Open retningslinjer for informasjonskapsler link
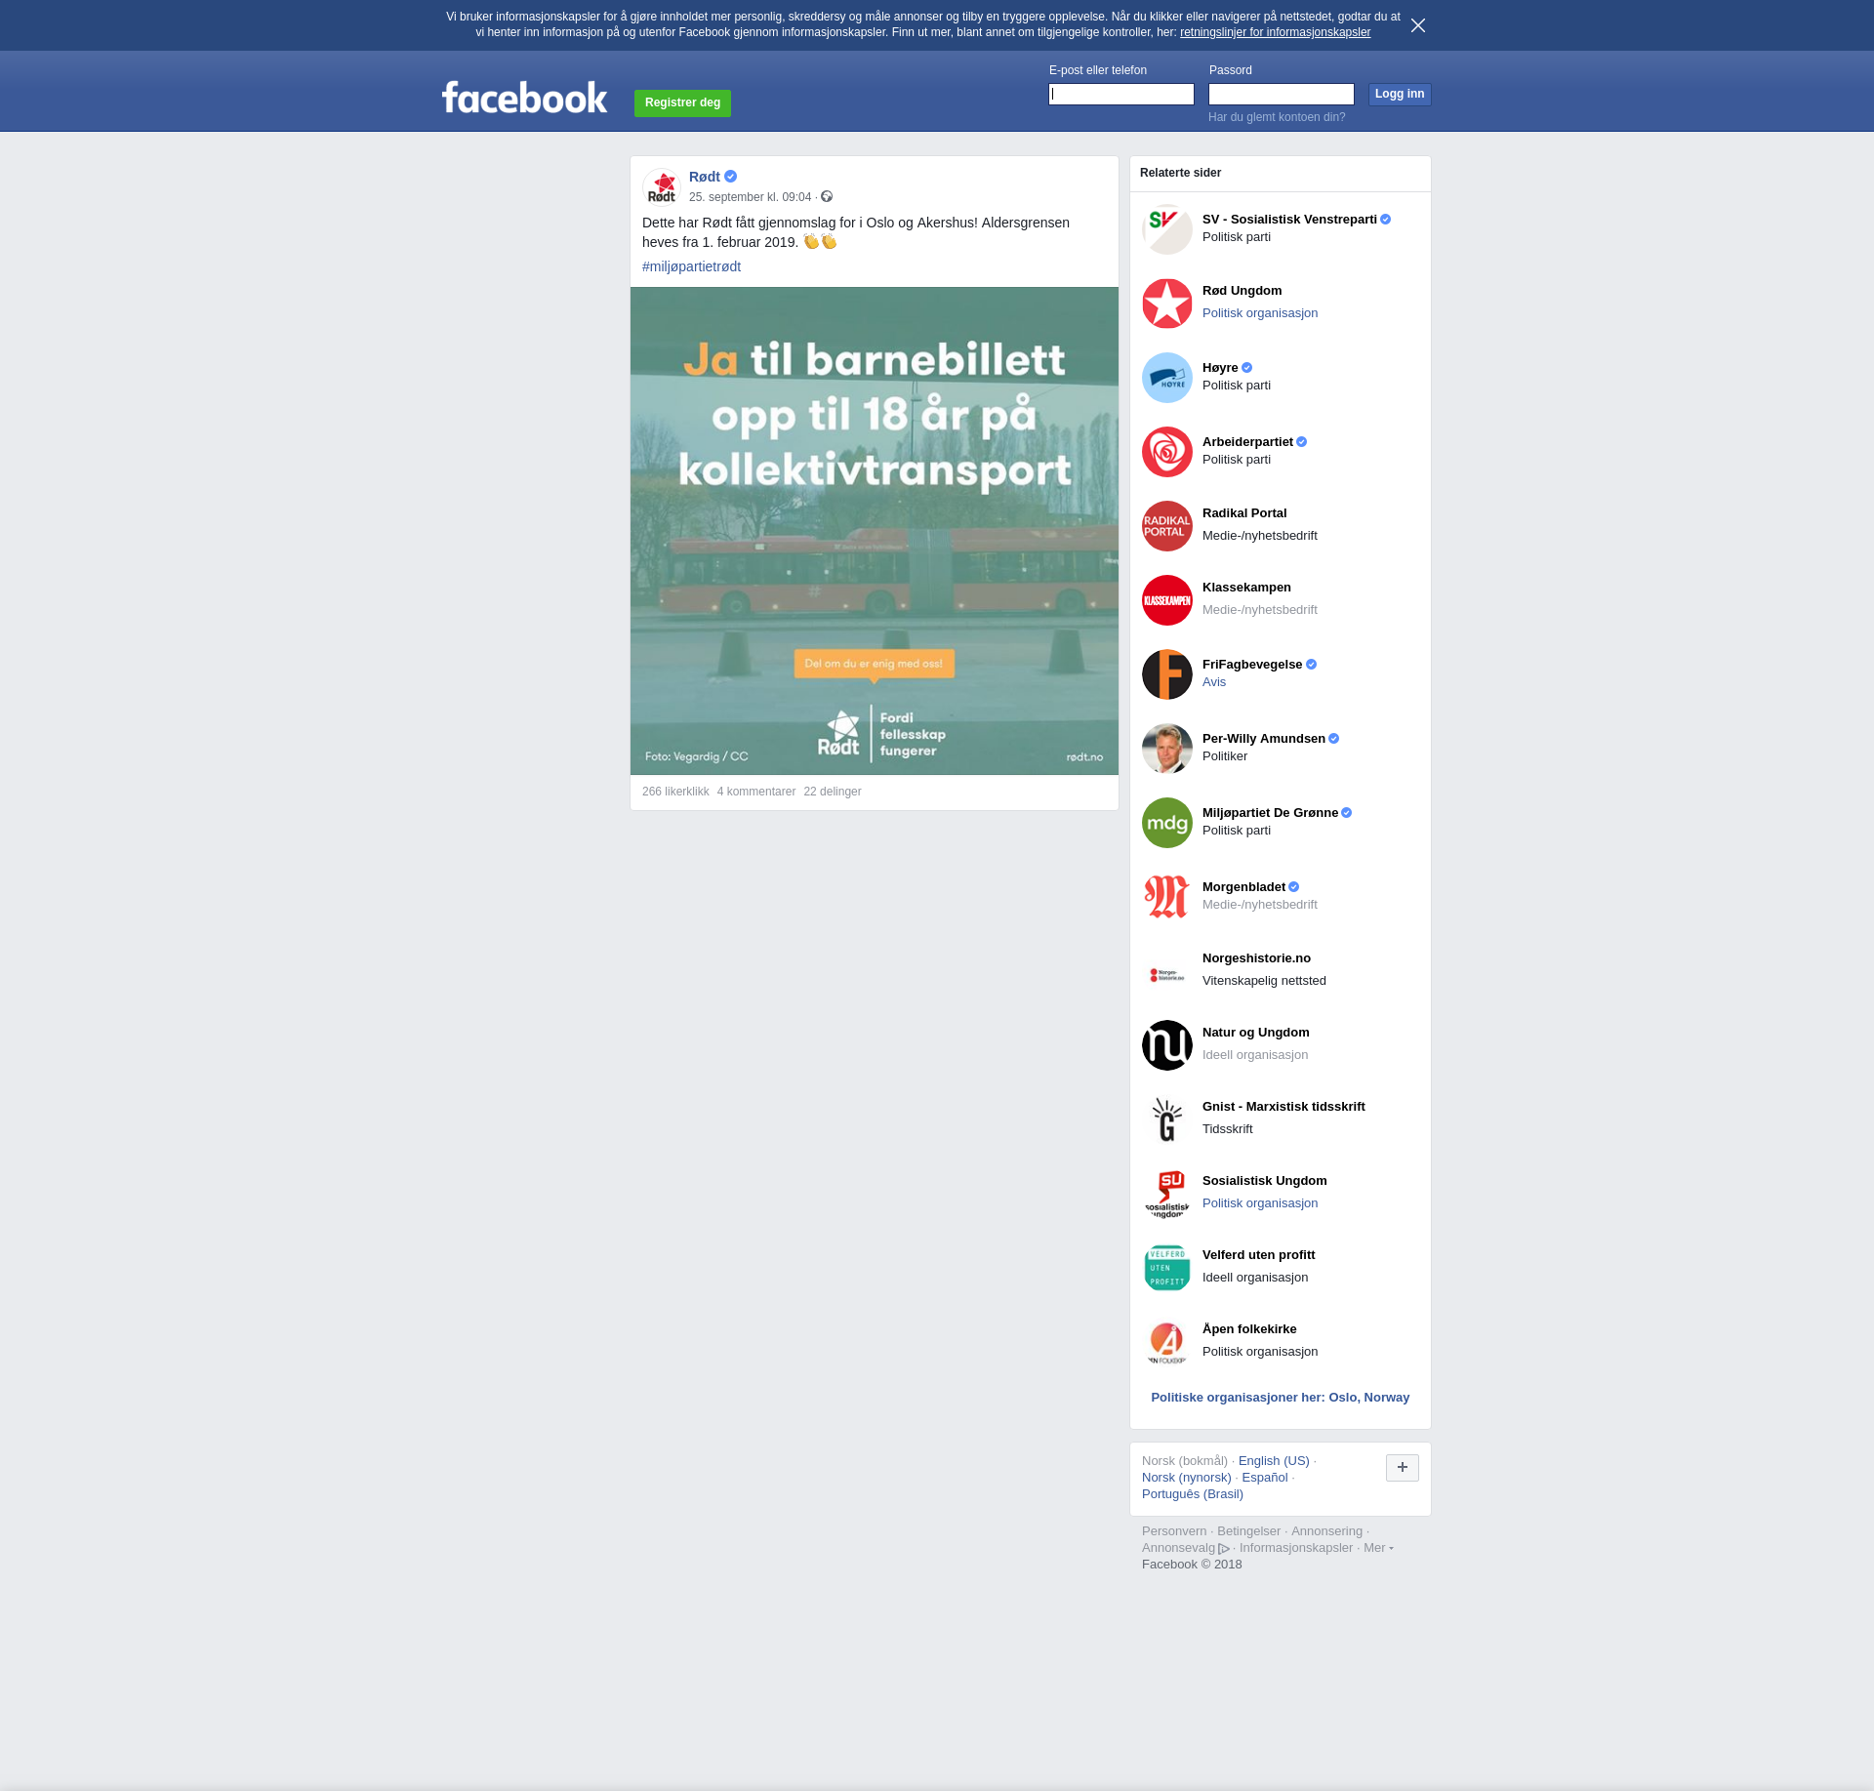The width and height of the screenshot is (1874, 1791). tap(1275, 32)
